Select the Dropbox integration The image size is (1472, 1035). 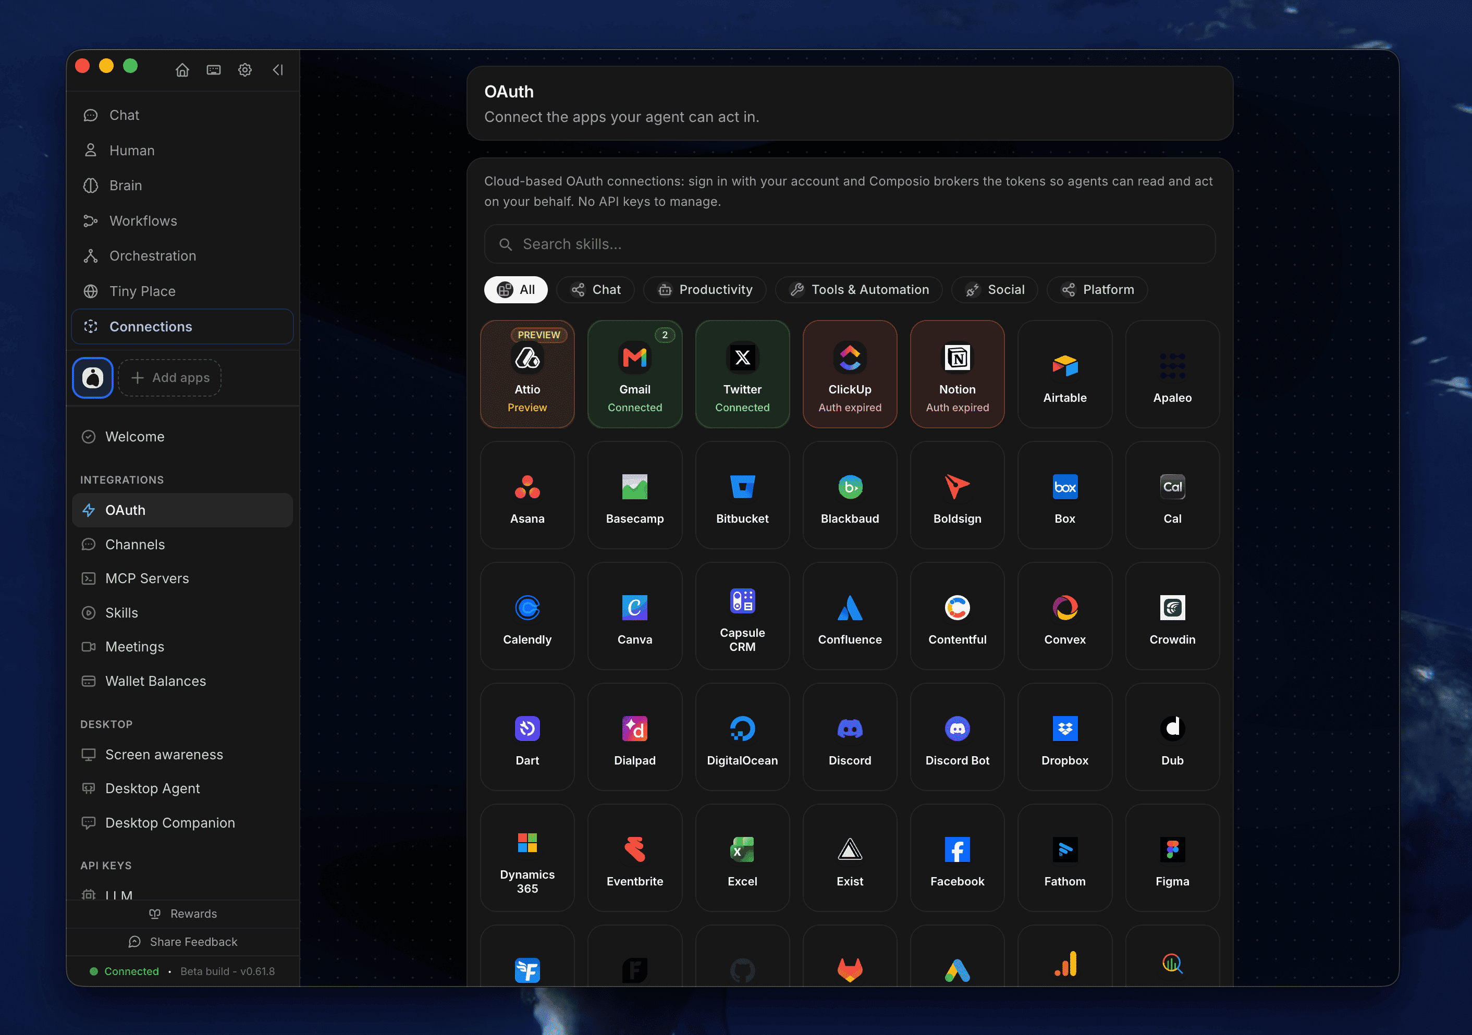click(1065, 737)
